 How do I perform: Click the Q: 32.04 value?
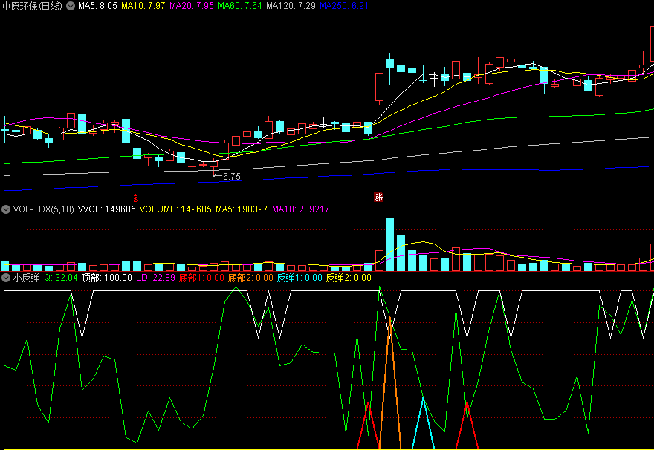click(61, 278)
